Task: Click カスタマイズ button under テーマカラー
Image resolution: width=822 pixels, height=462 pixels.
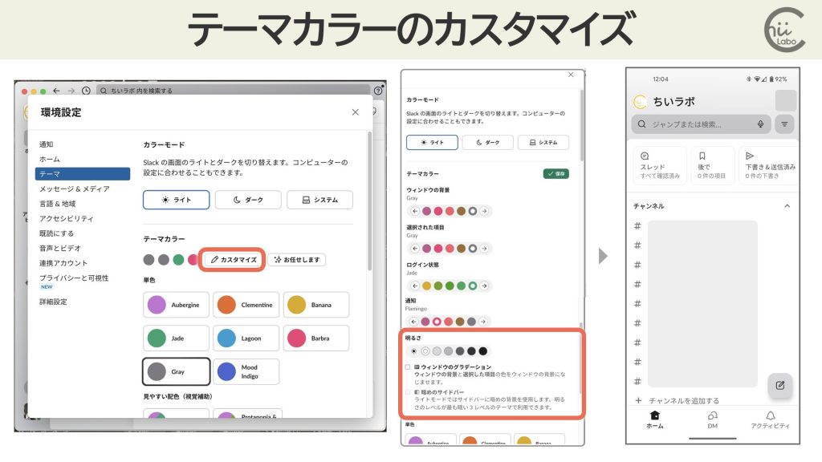Action: click(234, 260)
